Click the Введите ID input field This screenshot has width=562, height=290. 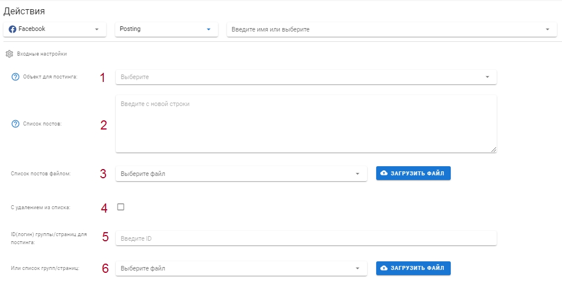(x=306, y=238)
